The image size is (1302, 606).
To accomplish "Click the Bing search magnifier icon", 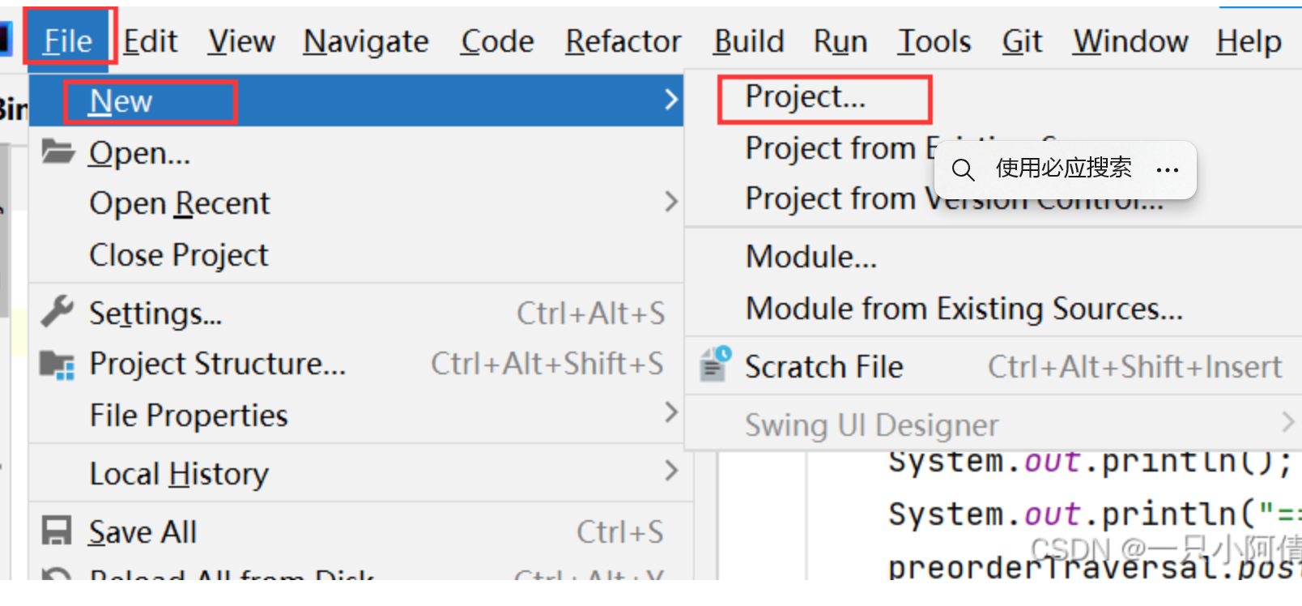I will pos(963,169).
